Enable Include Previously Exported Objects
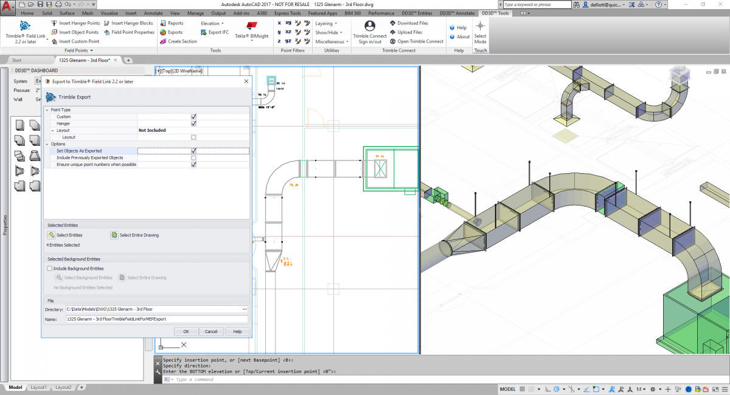 pos(193,157)
